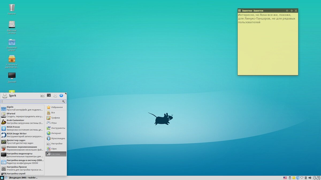Click the US flag keyboard layout indicator
The height and width of the screenshot is (180, 321).
tap(285, 178)
